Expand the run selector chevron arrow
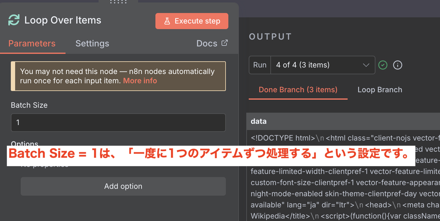This screenshot has height=221, width=440. pyautogui.click(x=366, y=65)
